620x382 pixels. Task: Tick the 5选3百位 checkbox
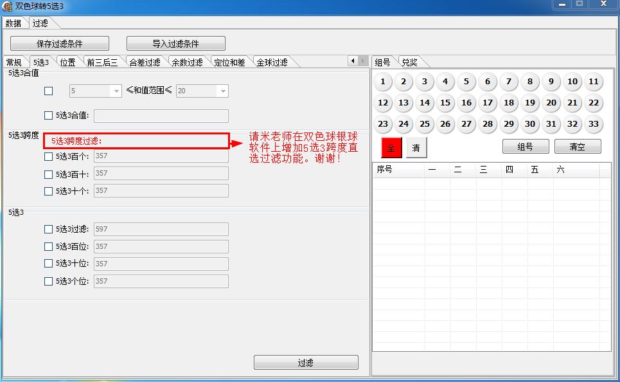pyautogui.click(x=48, y=246)
